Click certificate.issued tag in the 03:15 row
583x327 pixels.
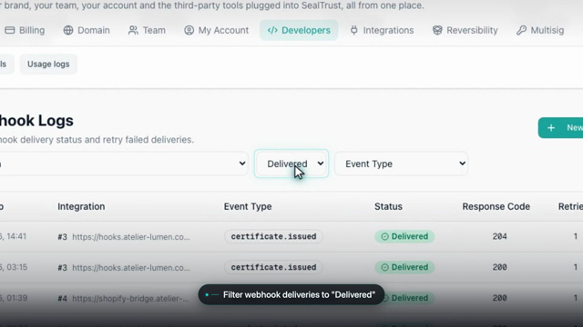pyautogui.click(x=273, y=267)
